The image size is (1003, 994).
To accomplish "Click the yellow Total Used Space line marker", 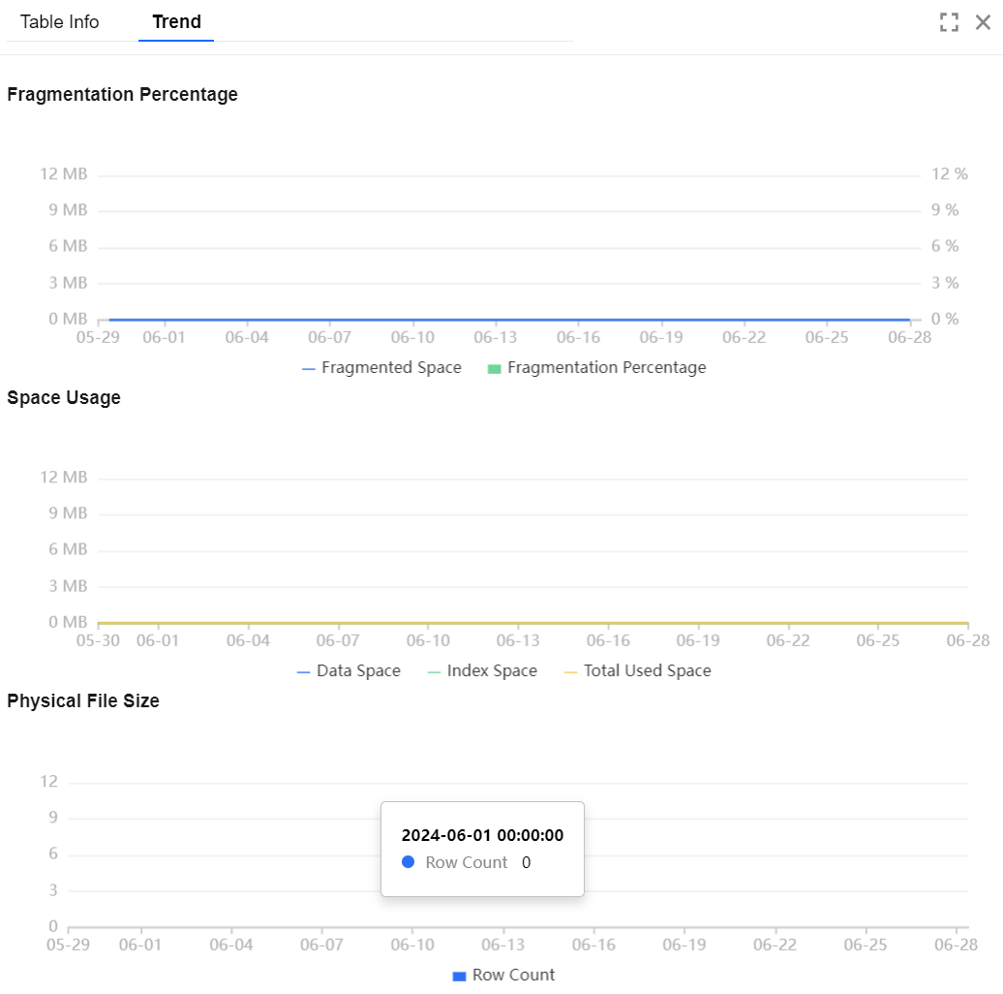I will coord(570,672).
